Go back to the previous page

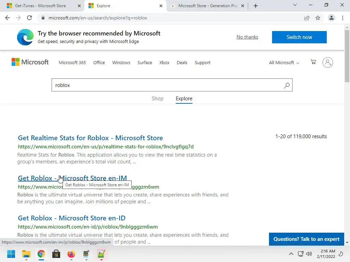coord(8,18)
